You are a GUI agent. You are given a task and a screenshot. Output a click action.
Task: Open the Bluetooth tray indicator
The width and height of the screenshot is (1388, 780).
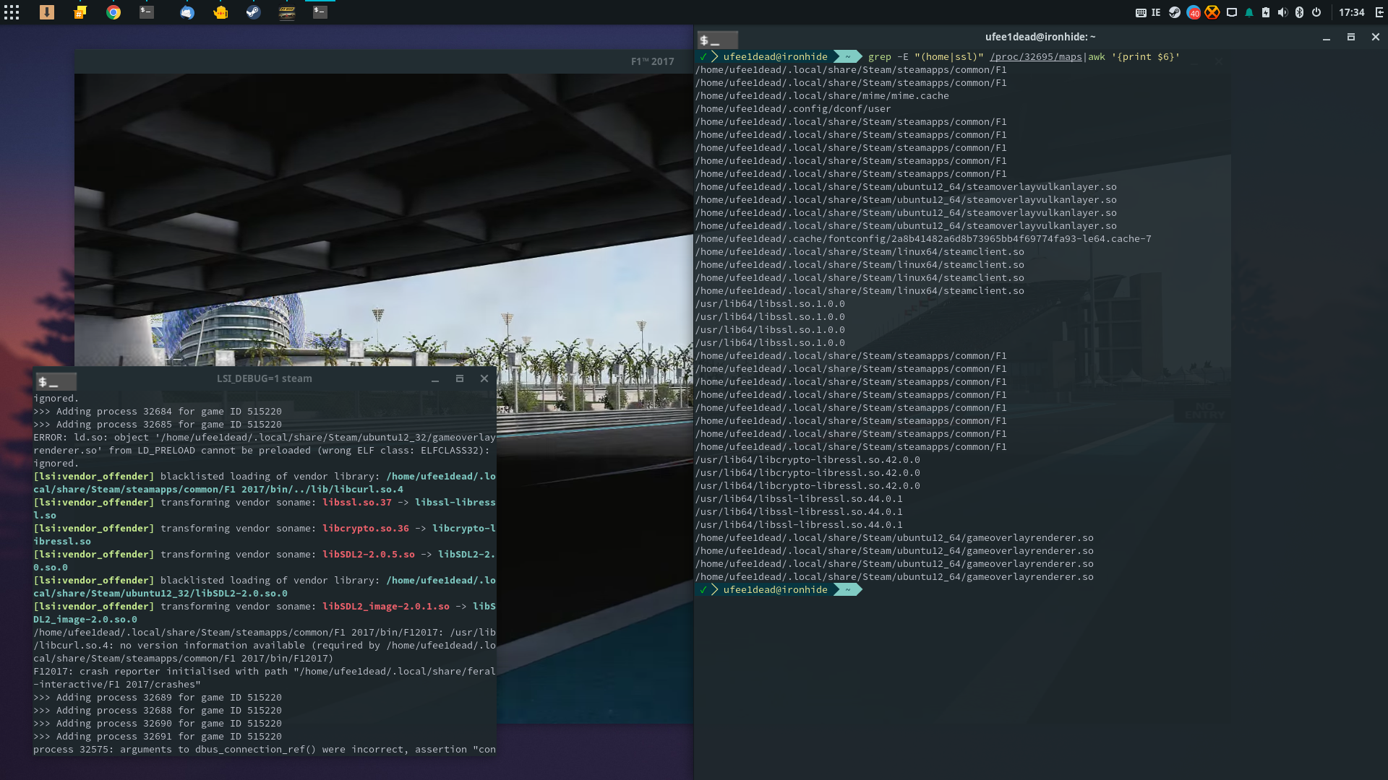click(x=1299, y=12)
